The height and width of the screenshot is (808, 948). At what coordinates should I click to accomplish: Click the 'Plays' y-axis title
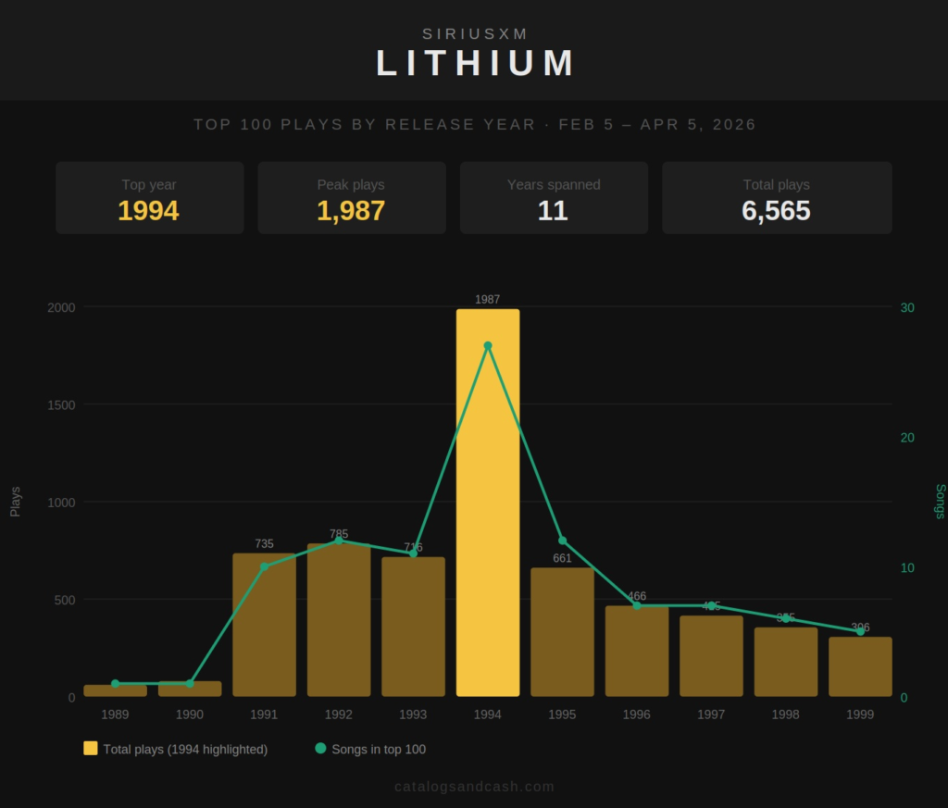15,502
